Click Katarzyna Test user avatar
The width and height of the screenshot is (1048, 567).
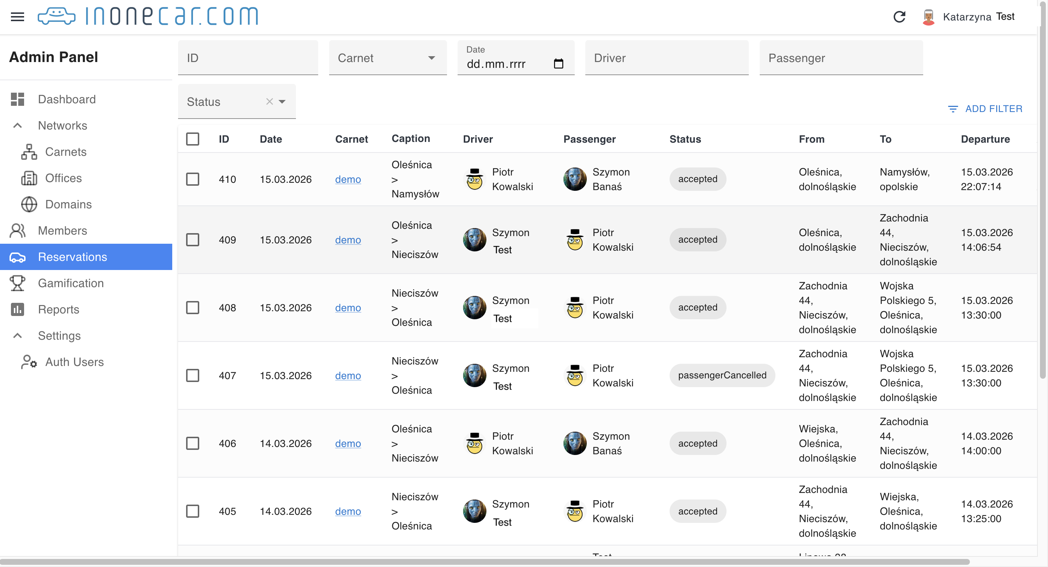(x=928, y=17)
